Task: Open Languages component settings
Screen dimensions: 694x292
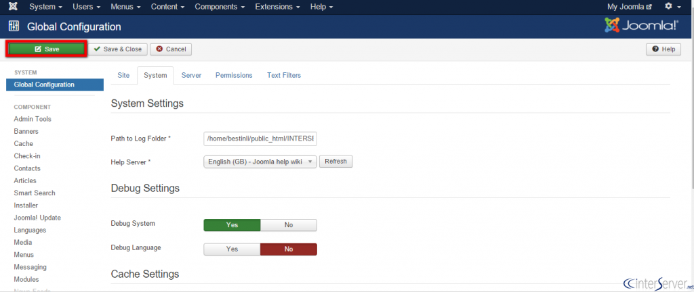Action: (30, 230)
